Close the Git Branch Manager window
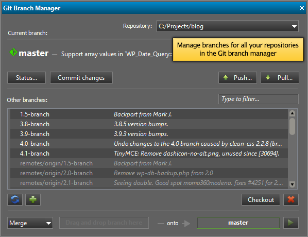Screen dimensions: 308x237 click(302, 8)
